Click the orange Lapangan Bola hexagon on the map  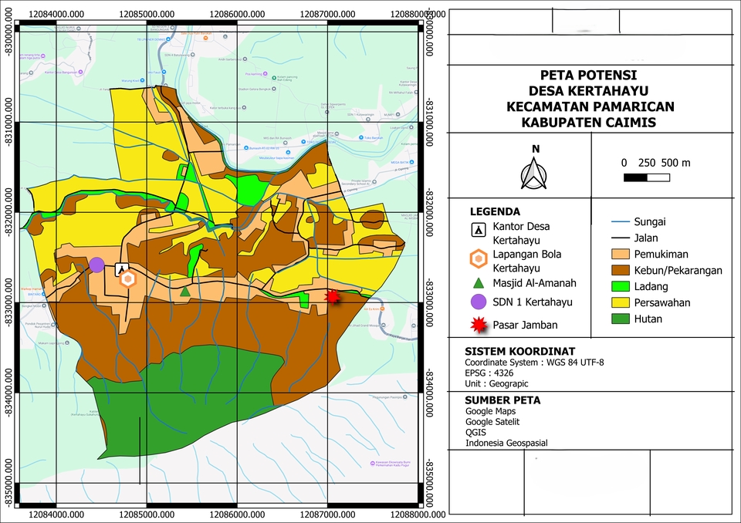click(128, 279)
